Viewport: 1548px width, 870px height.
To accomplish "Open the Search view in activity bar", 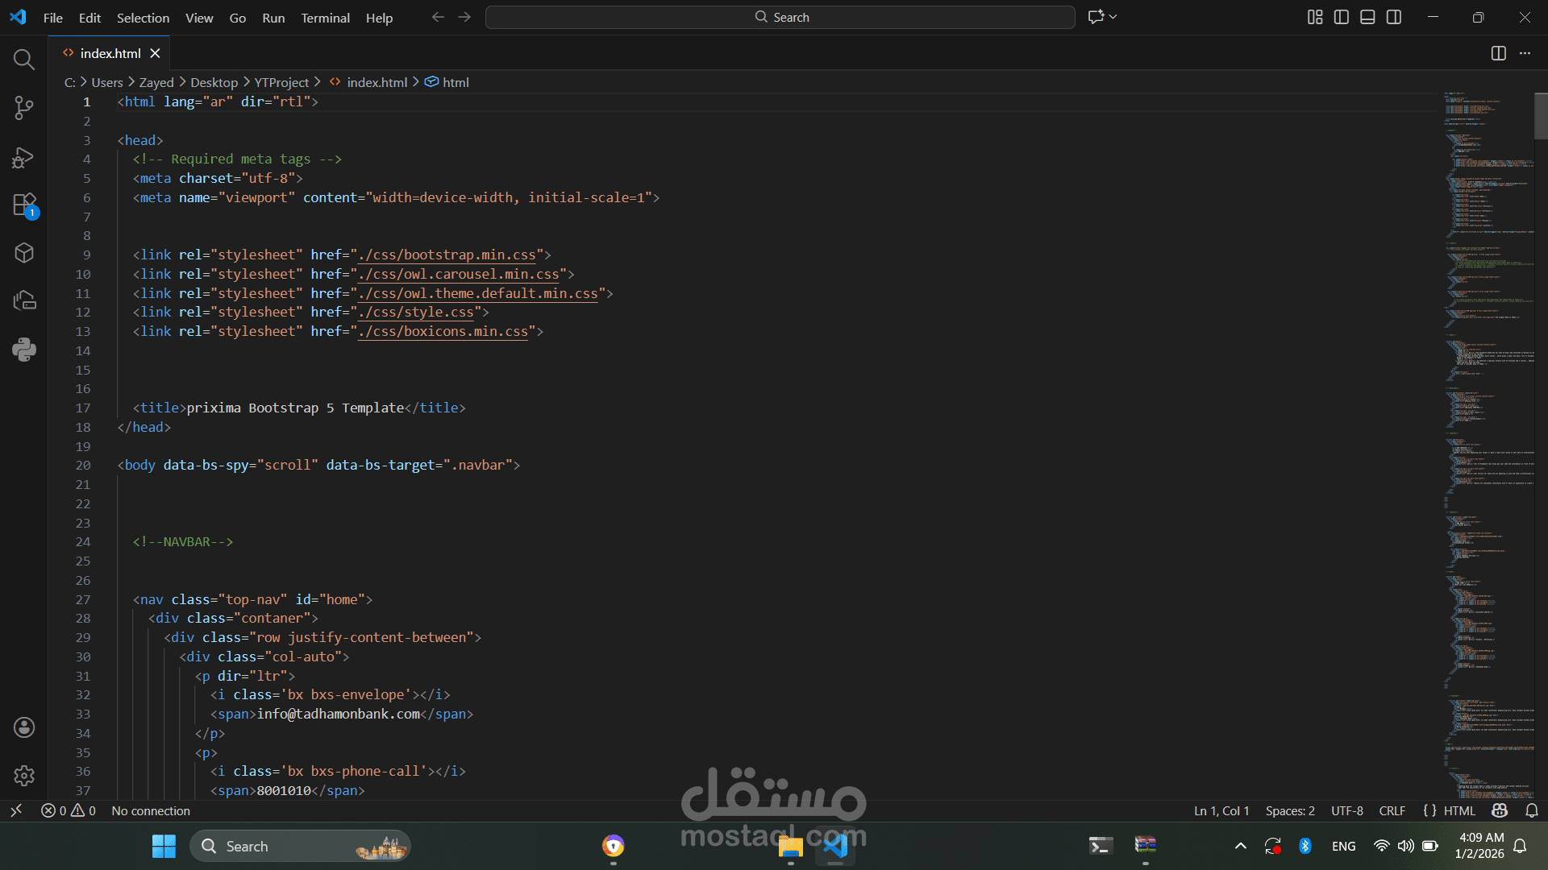I will click(x=24, y=60).
